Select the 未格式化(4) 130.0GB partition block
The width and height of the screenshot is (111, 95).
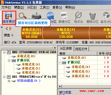(x=66, y=33)
